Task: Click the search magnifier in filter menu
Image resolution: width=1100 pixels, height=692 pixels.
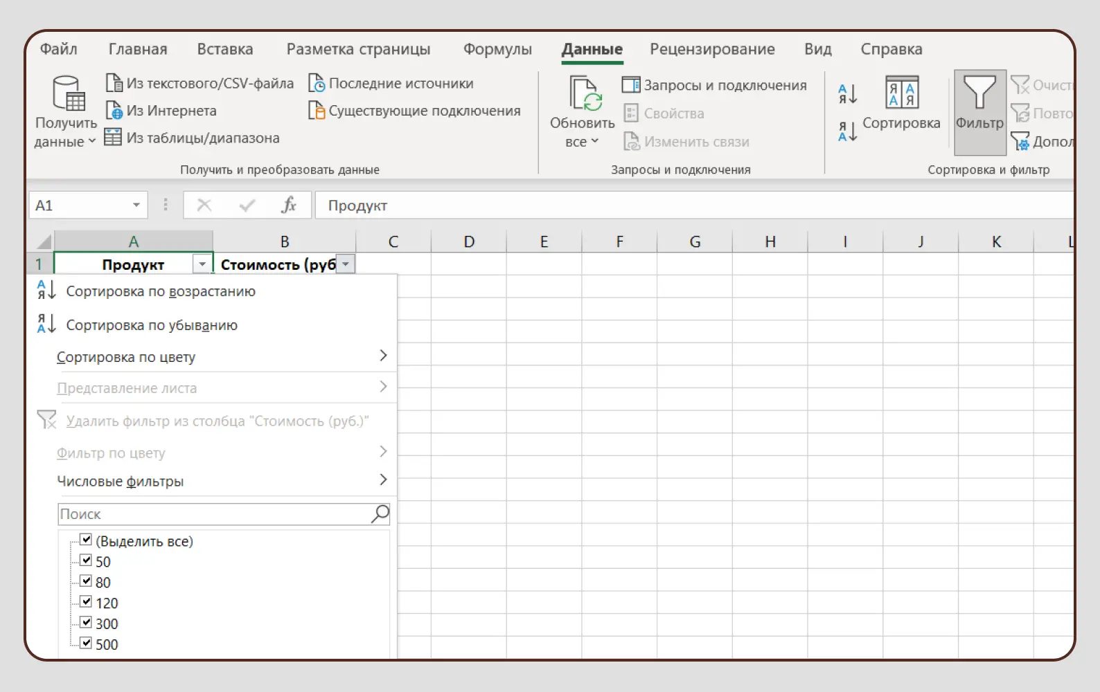Action: click(x=380, y=513)
